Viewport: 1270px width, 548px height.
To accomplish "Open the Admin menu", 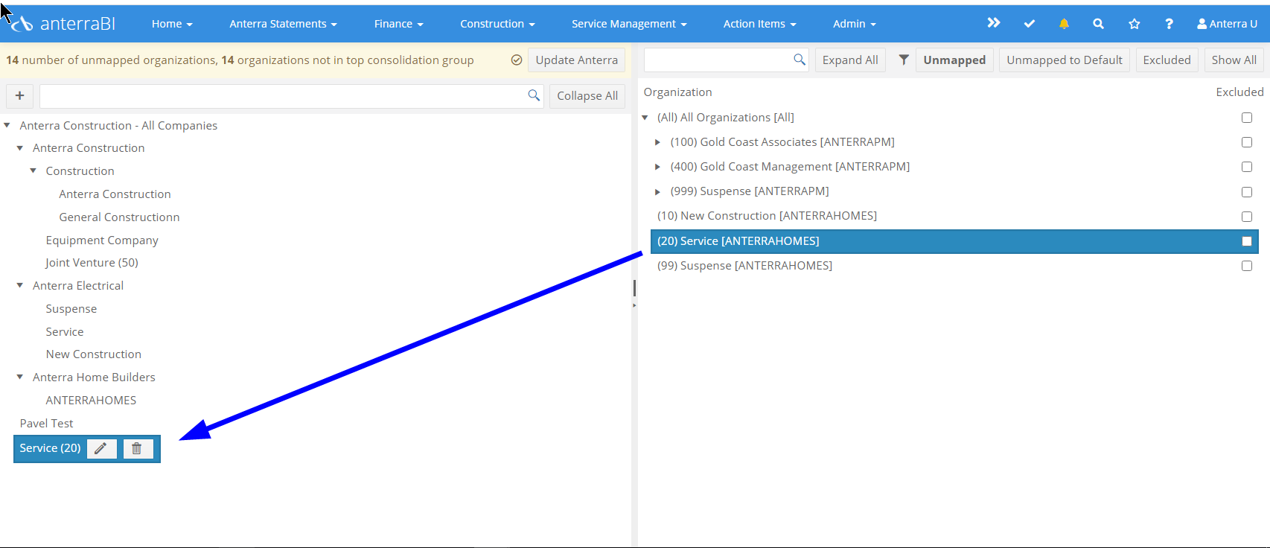I will click(854, 24).
